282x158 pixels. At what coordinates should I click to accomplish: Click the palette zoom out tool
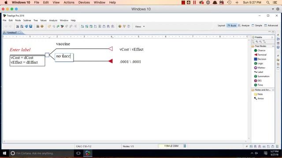260,42
